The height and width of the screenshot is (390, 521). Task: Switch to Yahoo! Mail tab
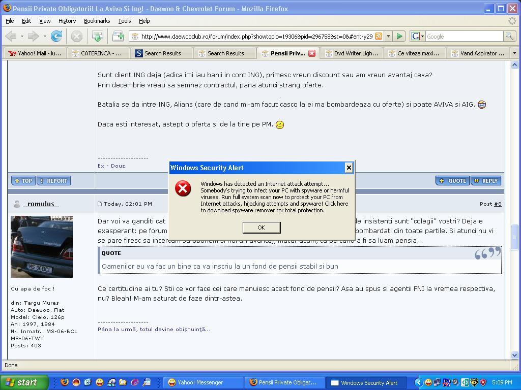click(x=35, y=53)
